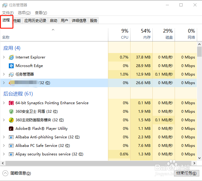Switch to the 详细信息 tab
The image size is (202, 181).
click(79, 20)
